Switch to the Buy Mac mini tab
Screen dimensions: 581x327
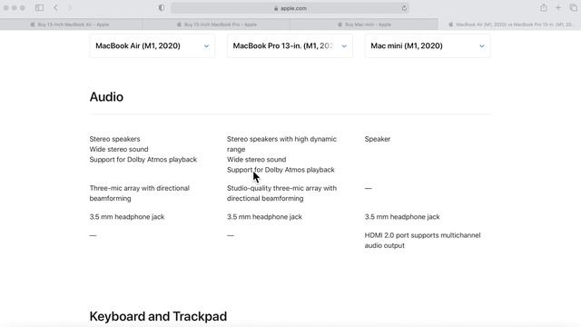[364, 25]
